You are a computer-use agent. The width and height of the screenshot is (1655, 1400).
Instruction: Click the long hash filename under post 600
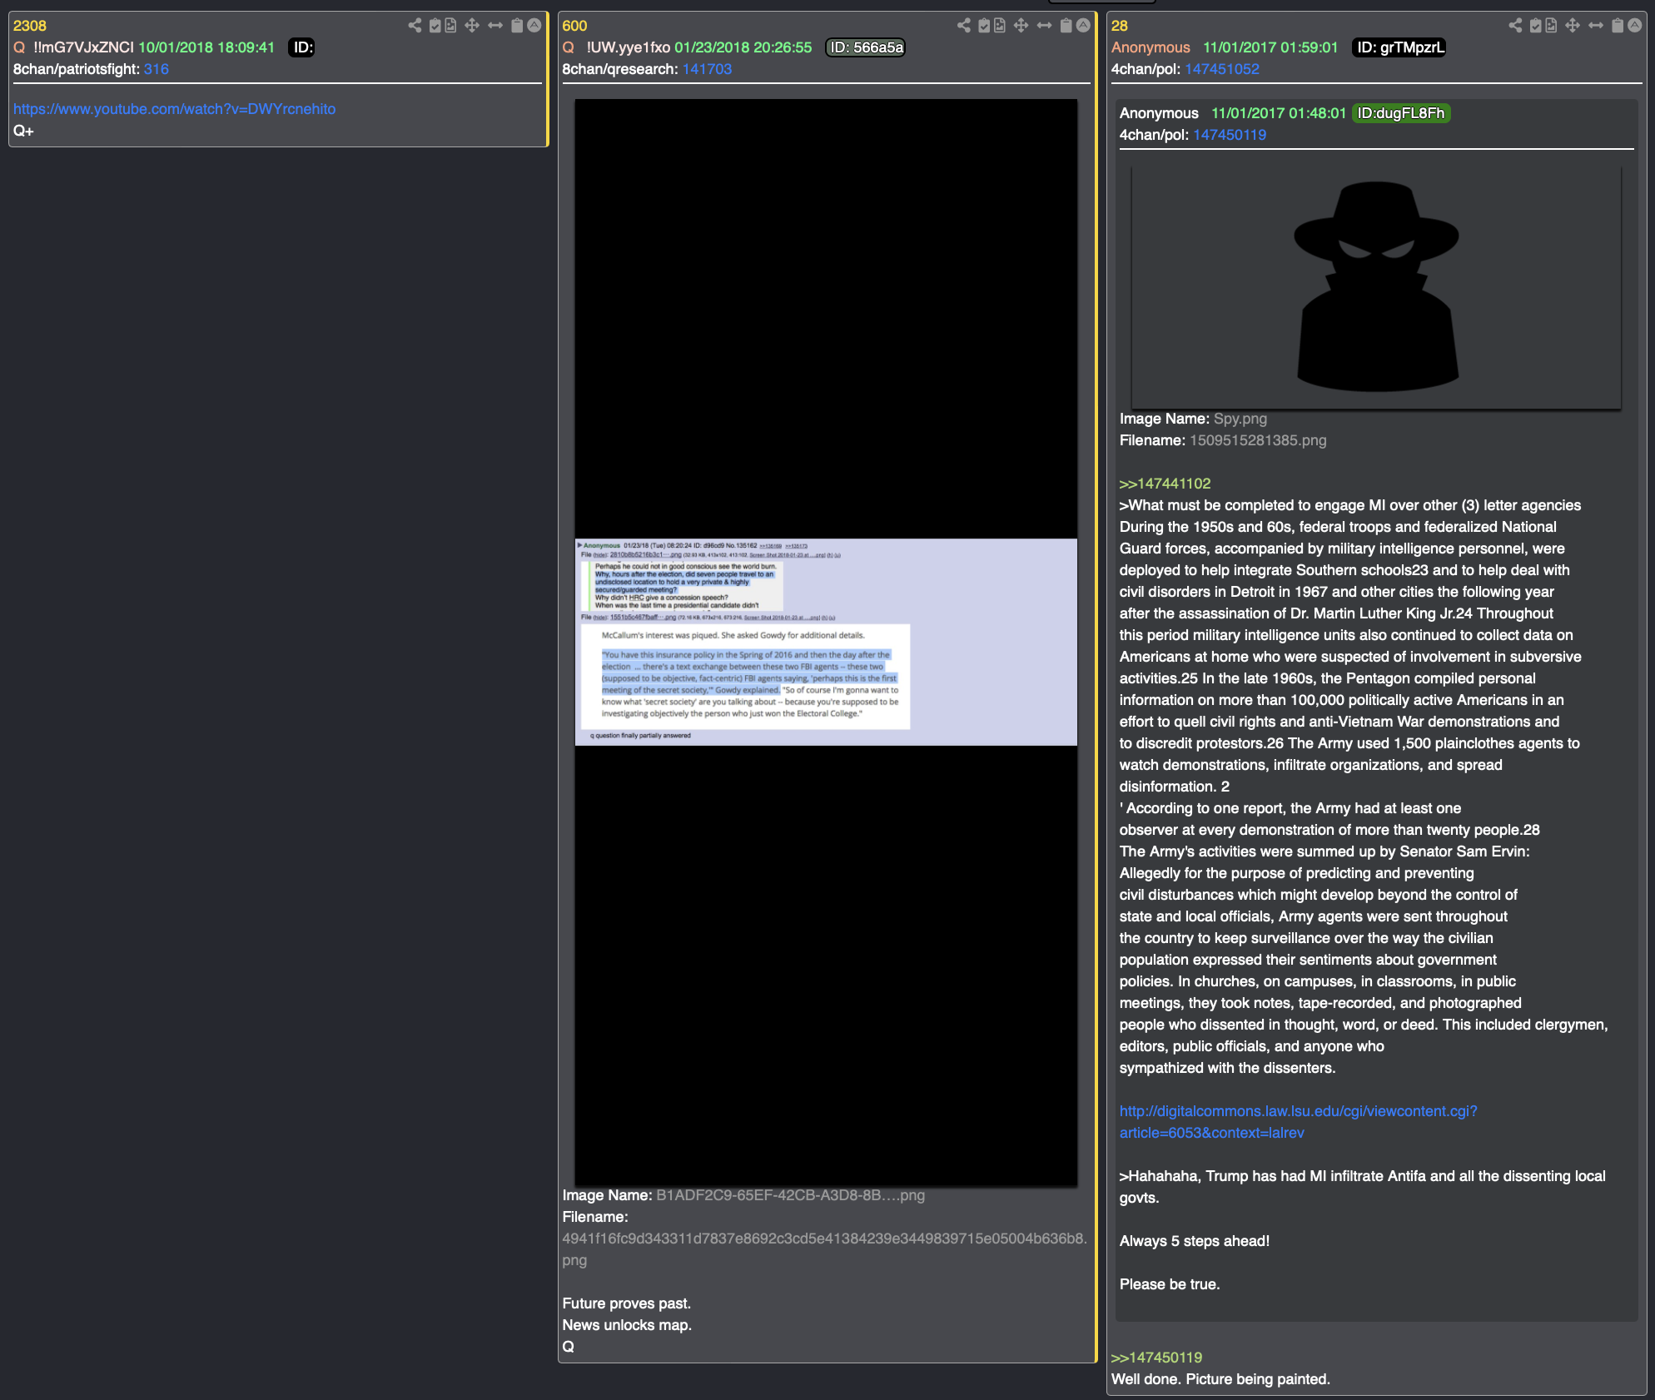pos(824,1249)
